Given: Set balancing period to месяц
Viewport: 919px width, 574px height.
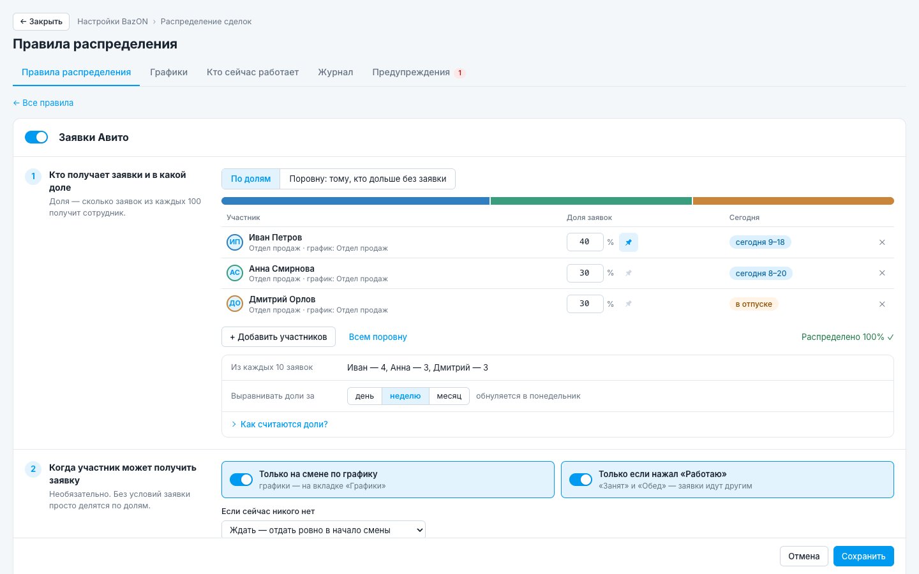Looking at the screenshot, I should coord(449,396).
